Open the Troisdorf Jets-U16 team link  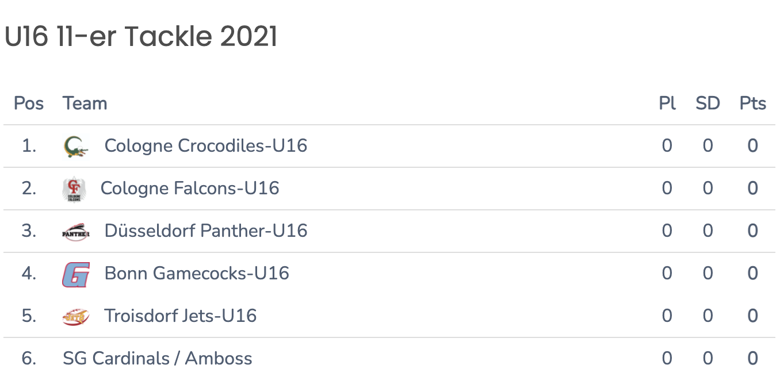point(181,316)
